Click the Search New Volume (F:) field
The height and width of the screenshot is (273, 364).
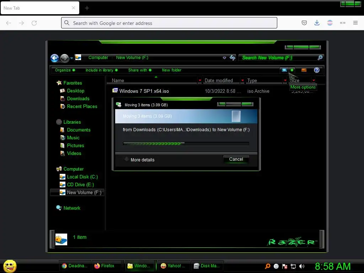[x=279, y=58]
